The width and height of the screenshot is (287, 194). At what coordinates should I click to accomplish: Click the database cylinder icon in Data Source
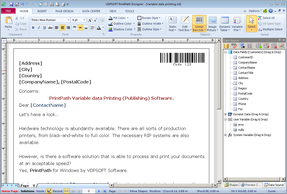(226, 46)
